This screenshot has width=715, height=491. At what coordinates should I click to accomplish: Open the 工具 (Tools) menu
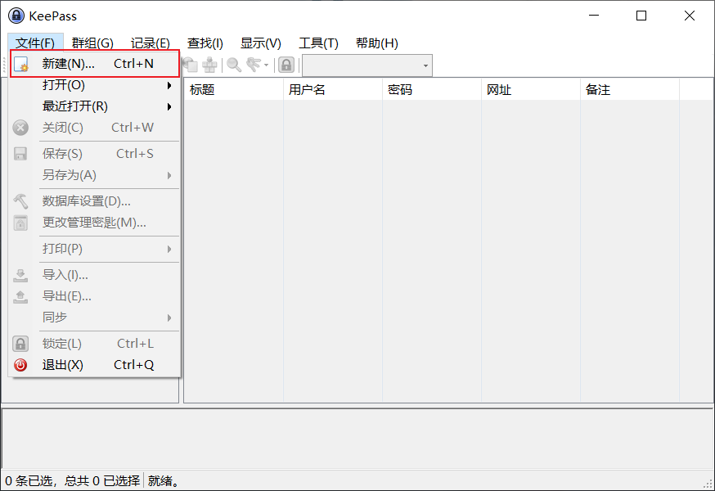coord(318,43)
